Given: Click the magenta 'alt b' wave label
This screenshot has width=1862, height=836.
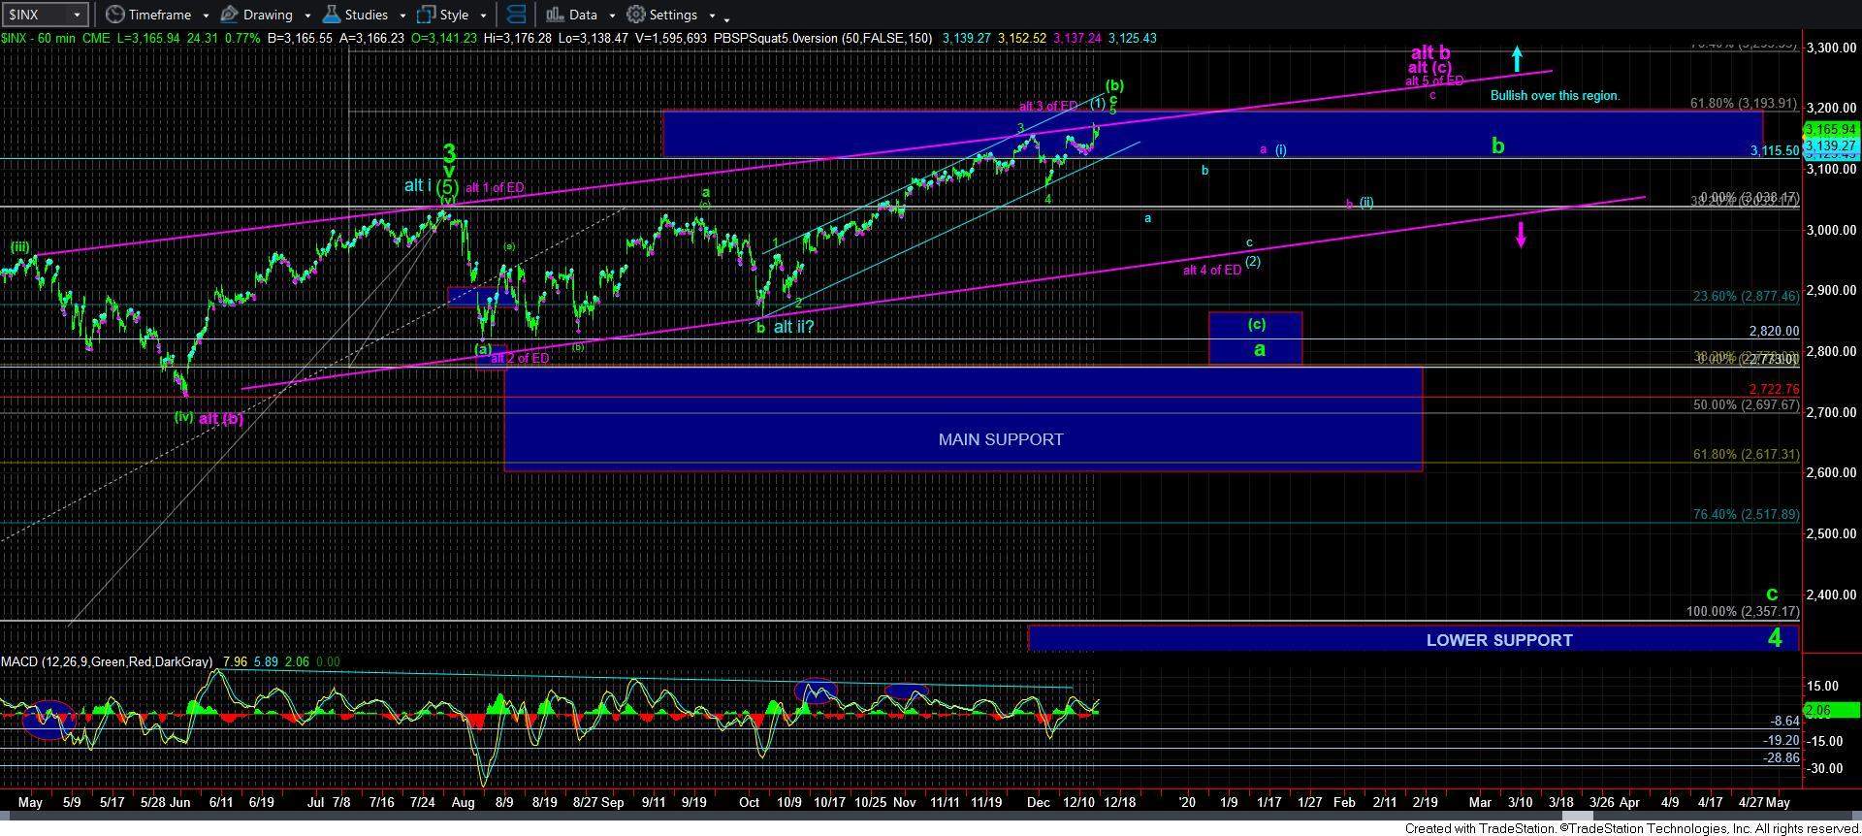Looking at the screenshot, I should (1430, 52).
